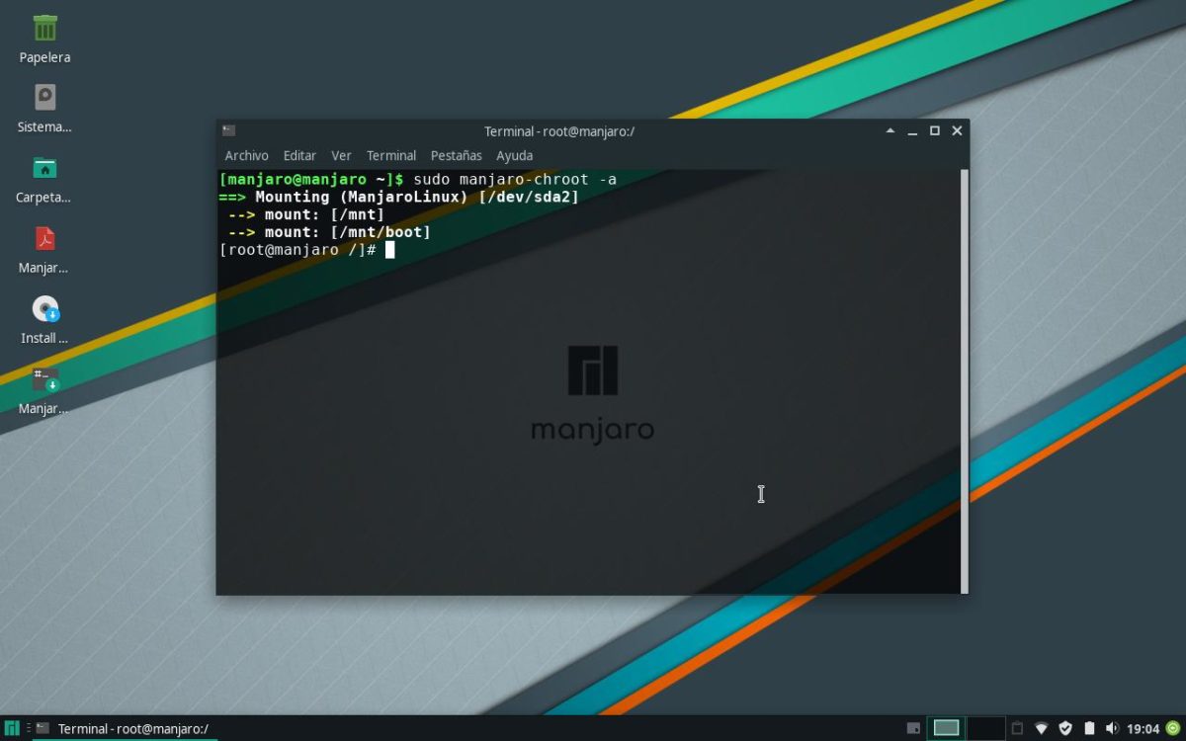
Task: Click the 'sudo manjaro-chroot -a' command text
Action: click(x=515, y=179)
